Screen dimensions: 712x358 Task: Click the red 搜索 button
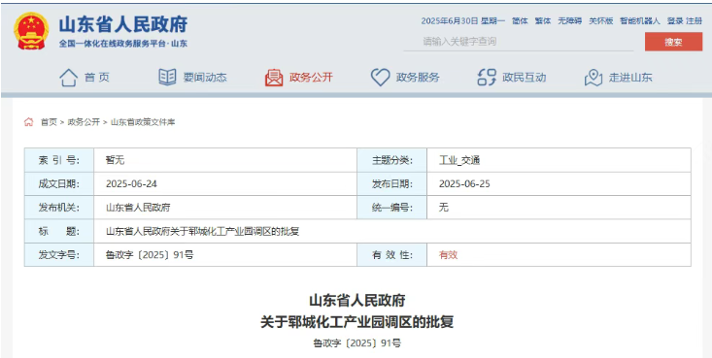tap(673, 42)
